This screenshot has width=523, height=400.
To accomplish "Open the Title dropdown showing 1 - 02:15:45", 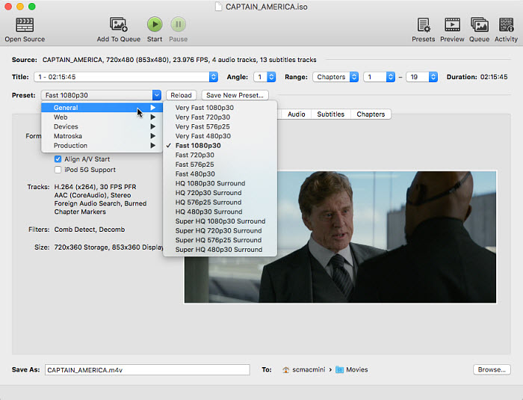I will 126,77.
